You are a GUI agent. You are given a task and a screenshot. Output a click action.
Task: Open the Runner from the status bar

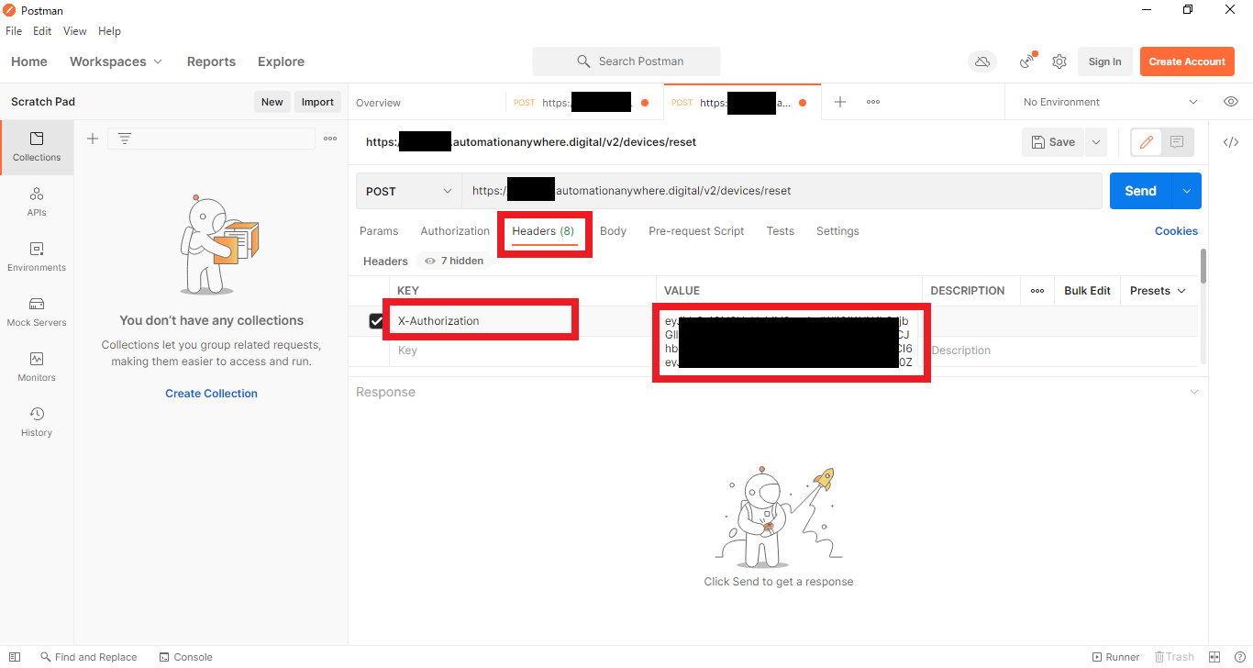click(1115, 657)
